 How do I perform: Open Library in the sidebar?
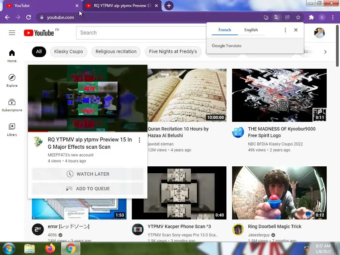click(12, 130)
